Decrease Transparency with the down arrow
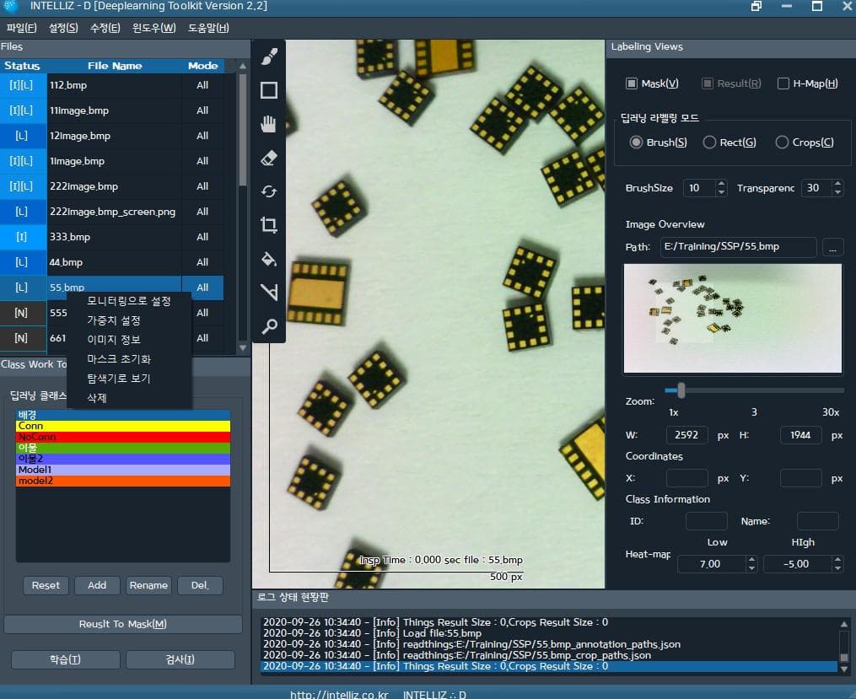Viewport: 856px width, 699px height. pos(837,192)
